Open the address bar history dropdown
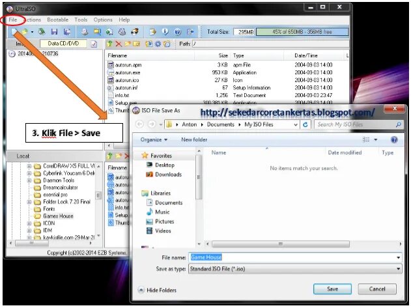 [x=296, y=125]
